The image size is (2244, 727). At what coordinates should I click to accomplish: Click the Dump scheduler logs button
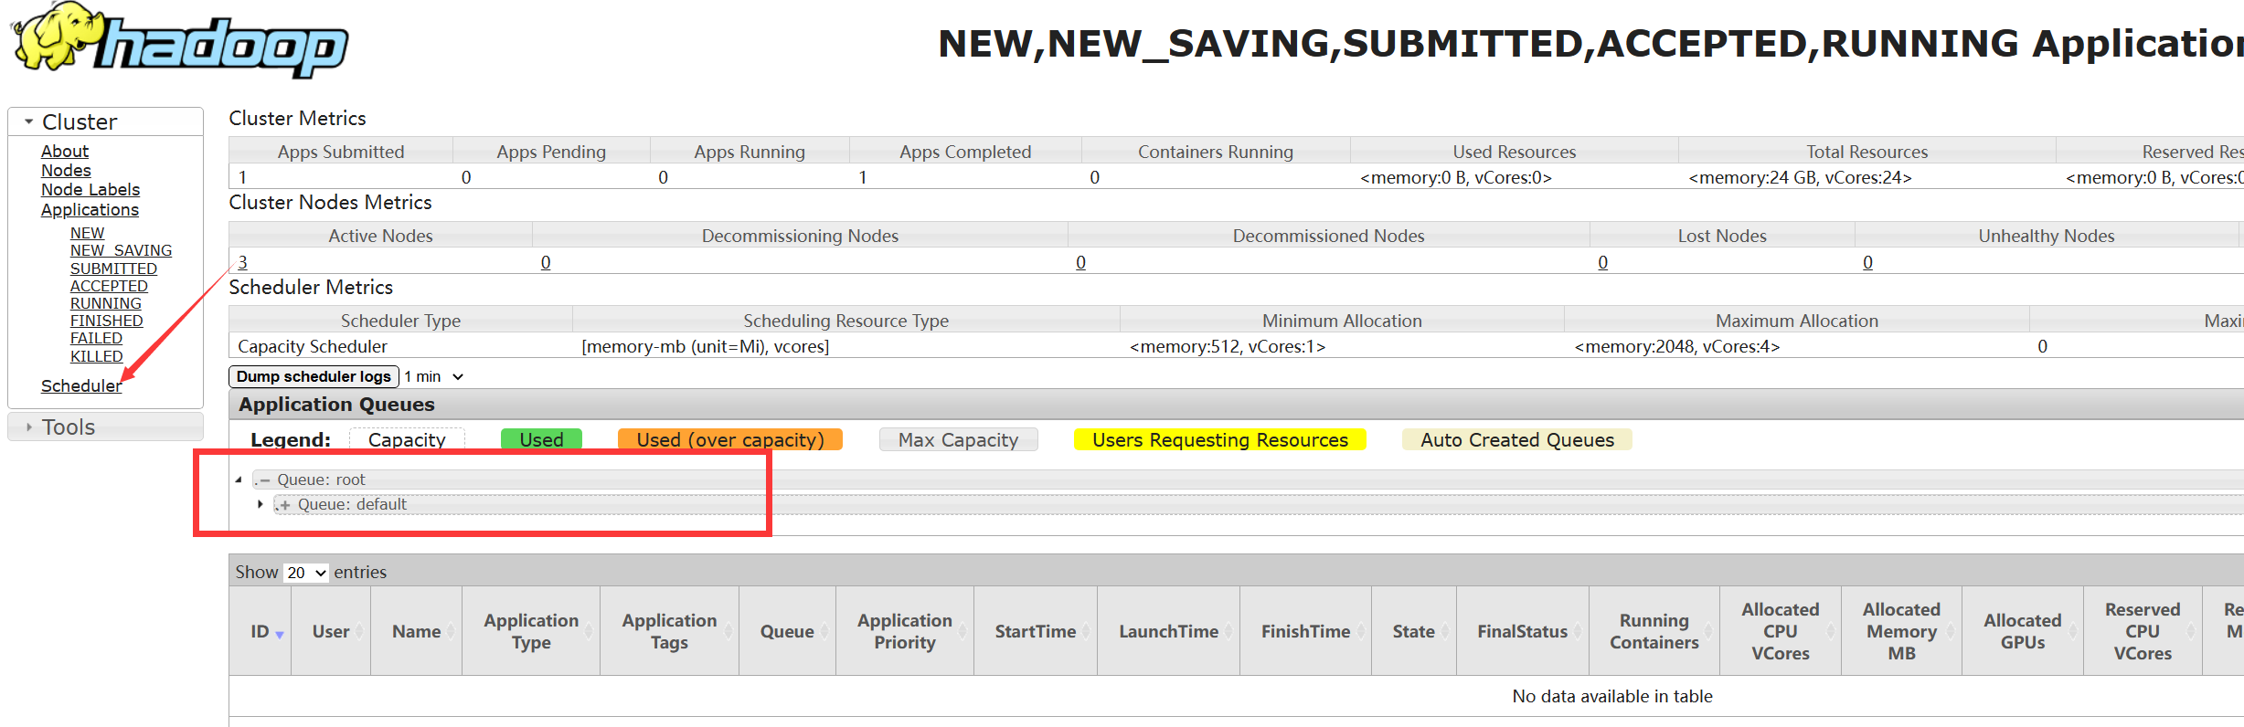[314, 376]
